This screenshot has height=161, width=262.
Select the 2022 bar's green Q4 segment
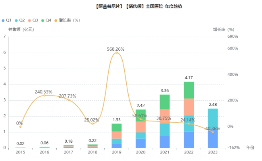[x=189, y=90]
